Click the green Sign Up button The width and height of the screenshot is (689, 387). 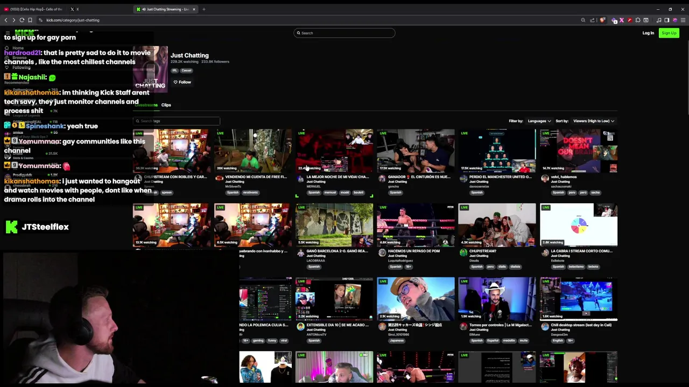(x=669, y=33)
